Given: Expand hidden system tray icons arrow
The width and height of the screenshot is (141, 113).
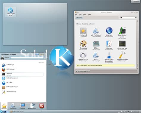Looking at the screenshot, I should click(131, 112).
